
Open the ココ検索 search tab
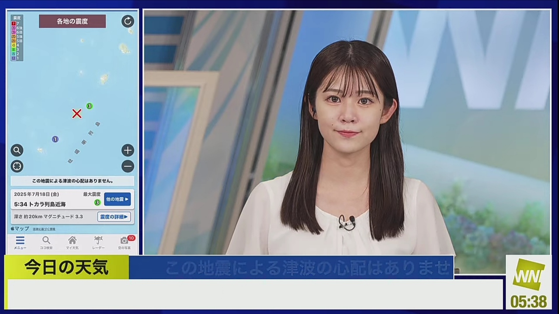(x=46, y=243)
